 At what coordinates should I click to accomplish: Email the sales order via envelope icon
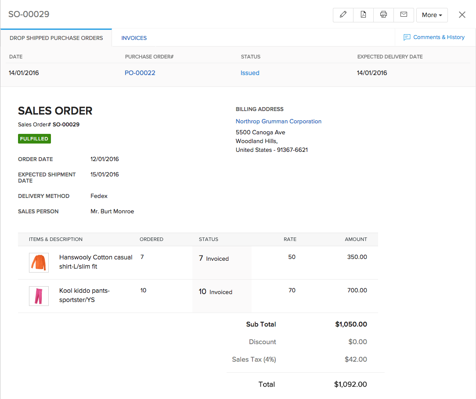click(404, 14)
